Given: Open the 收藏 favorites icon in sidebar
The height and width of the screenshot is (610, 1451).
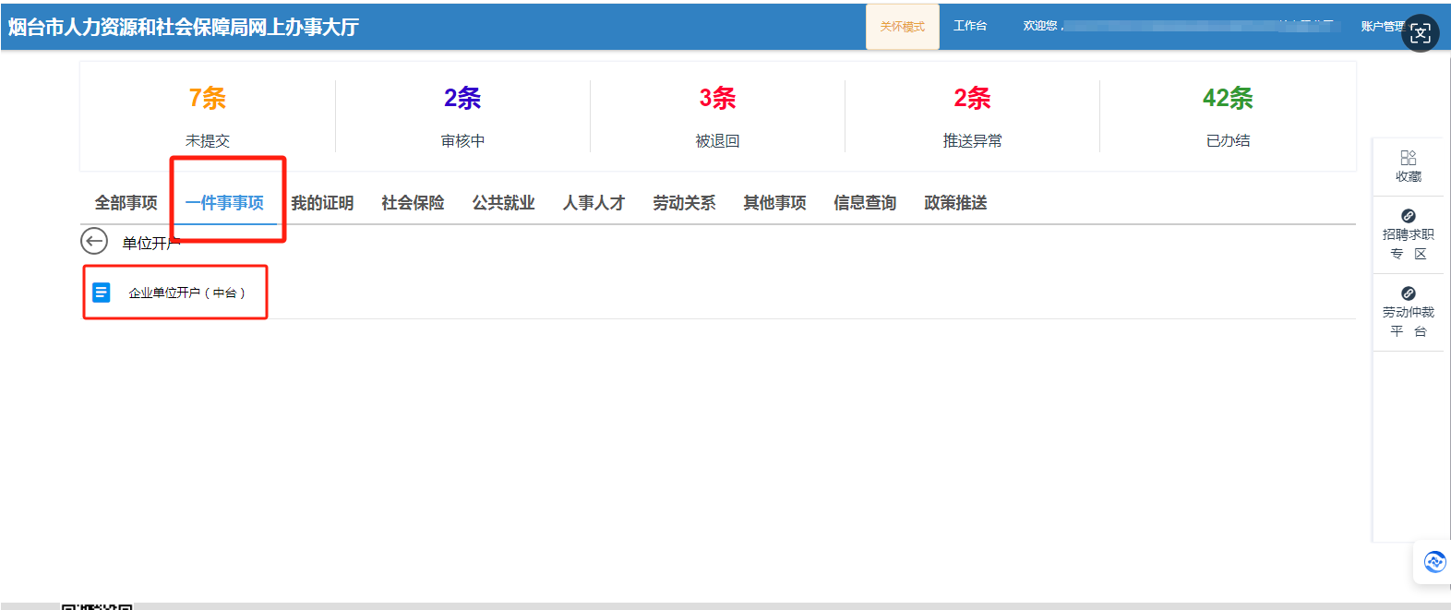Looking at the screenshot, I should (1408, 158).
